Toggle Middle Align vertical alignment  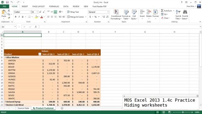(x=52, y=12)
